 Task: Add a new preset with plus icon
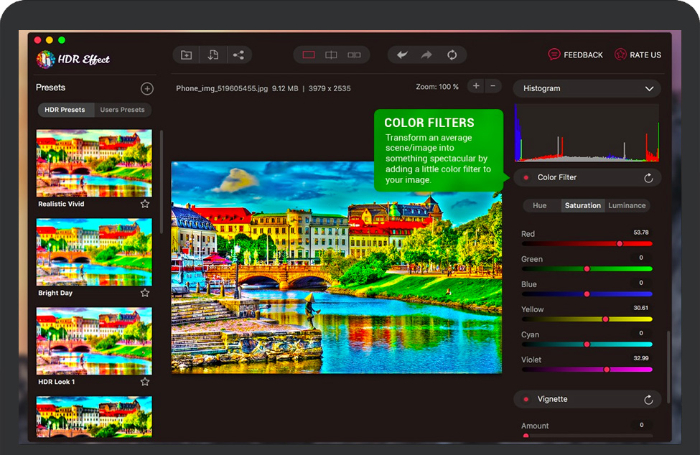(147, 89)
